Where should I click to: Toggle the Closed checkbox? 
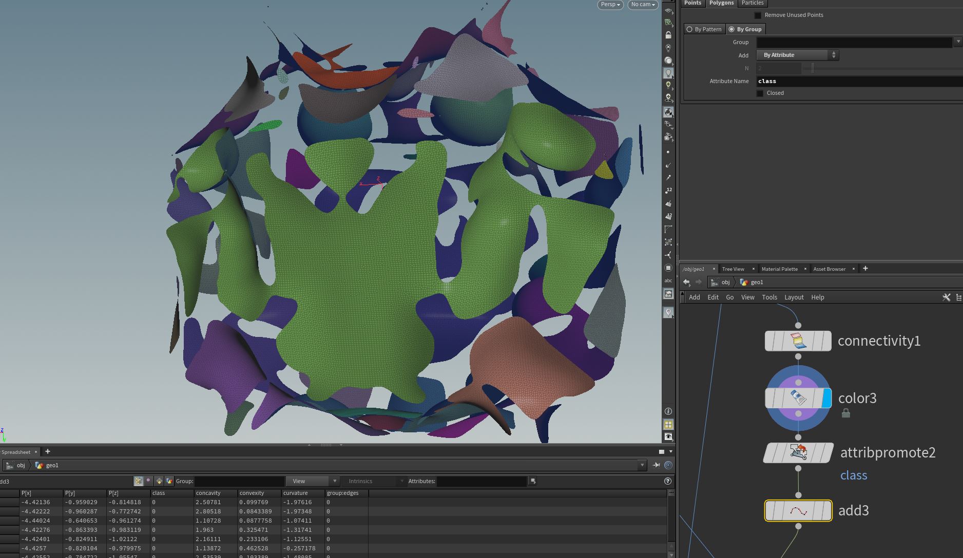760,93
